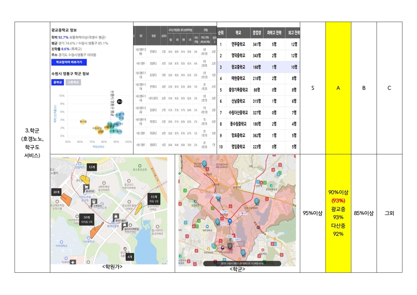Viewport: 417px width, 295px height.
Task: Click the 1,398m distance label
Action: [237, 239]
